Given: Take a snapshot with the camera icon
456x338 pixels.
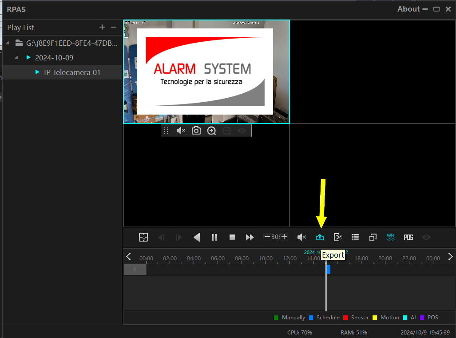Looking at the screenshot, I should coord(196,131).
